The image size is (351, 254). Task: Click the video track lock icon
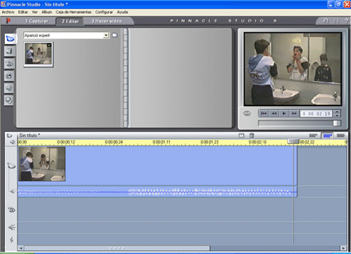[x=11, y=166]
